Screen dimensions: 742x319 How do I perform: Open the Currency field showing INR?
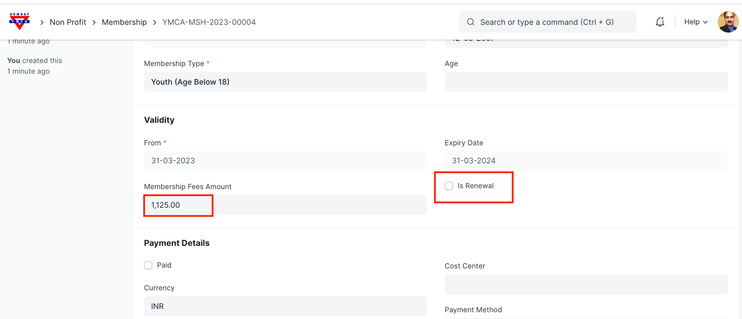pyautogui.click(x=285, y=306)
